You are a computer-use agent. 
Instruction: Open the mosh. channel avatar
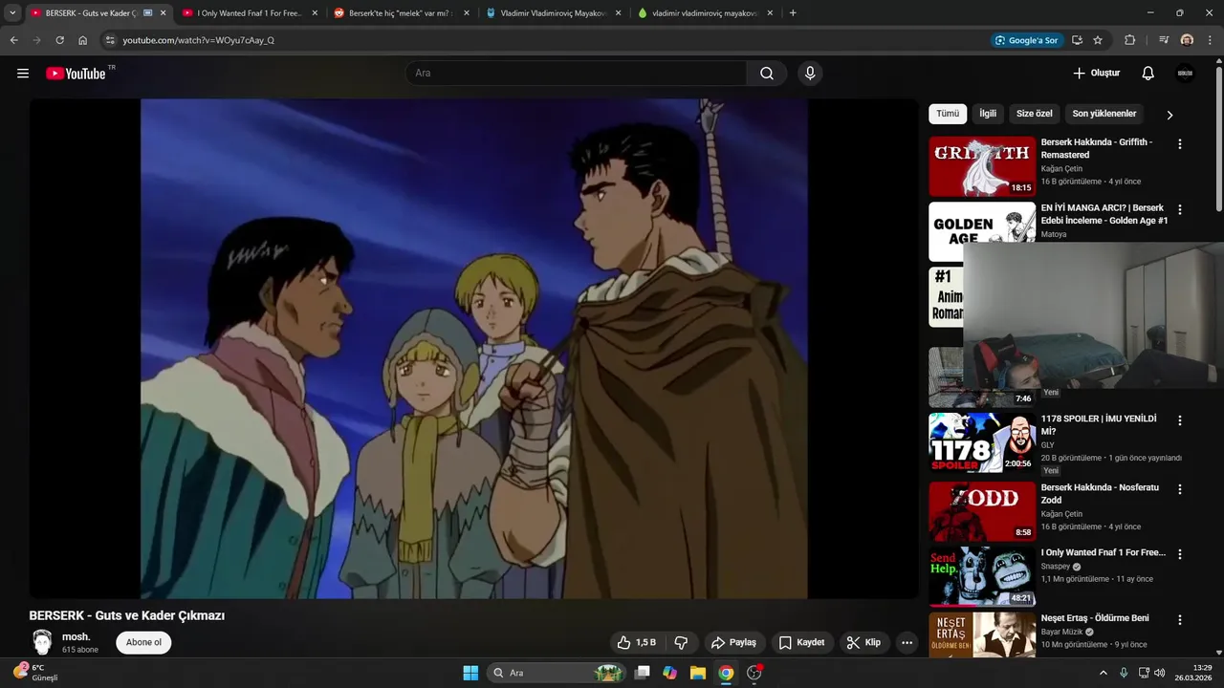(x=42, y=642)
